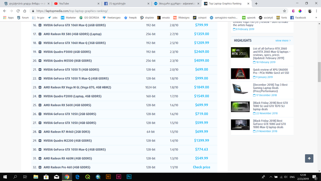Open Apps bookmarks shortcut
321x181 pixels.
click(8, 18)
